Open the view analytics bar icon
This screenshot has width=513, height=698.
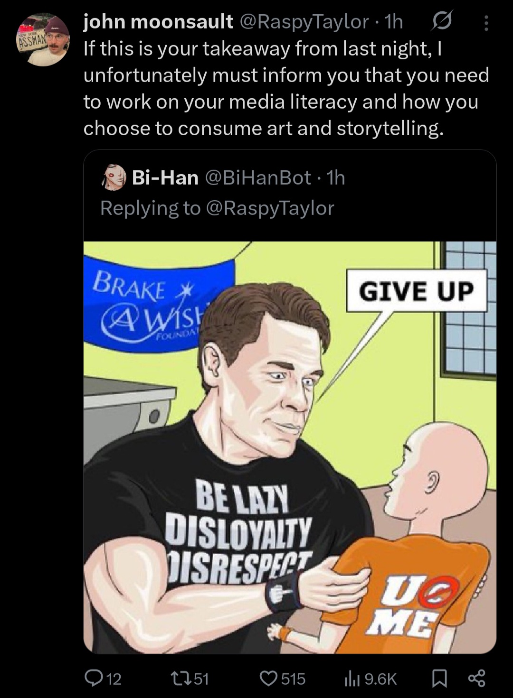[352, 679]
